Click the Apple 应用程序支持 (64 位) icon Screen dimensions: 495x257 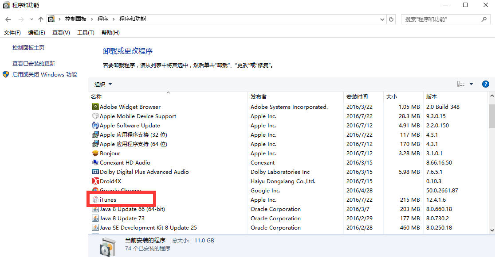click(95, 144)
